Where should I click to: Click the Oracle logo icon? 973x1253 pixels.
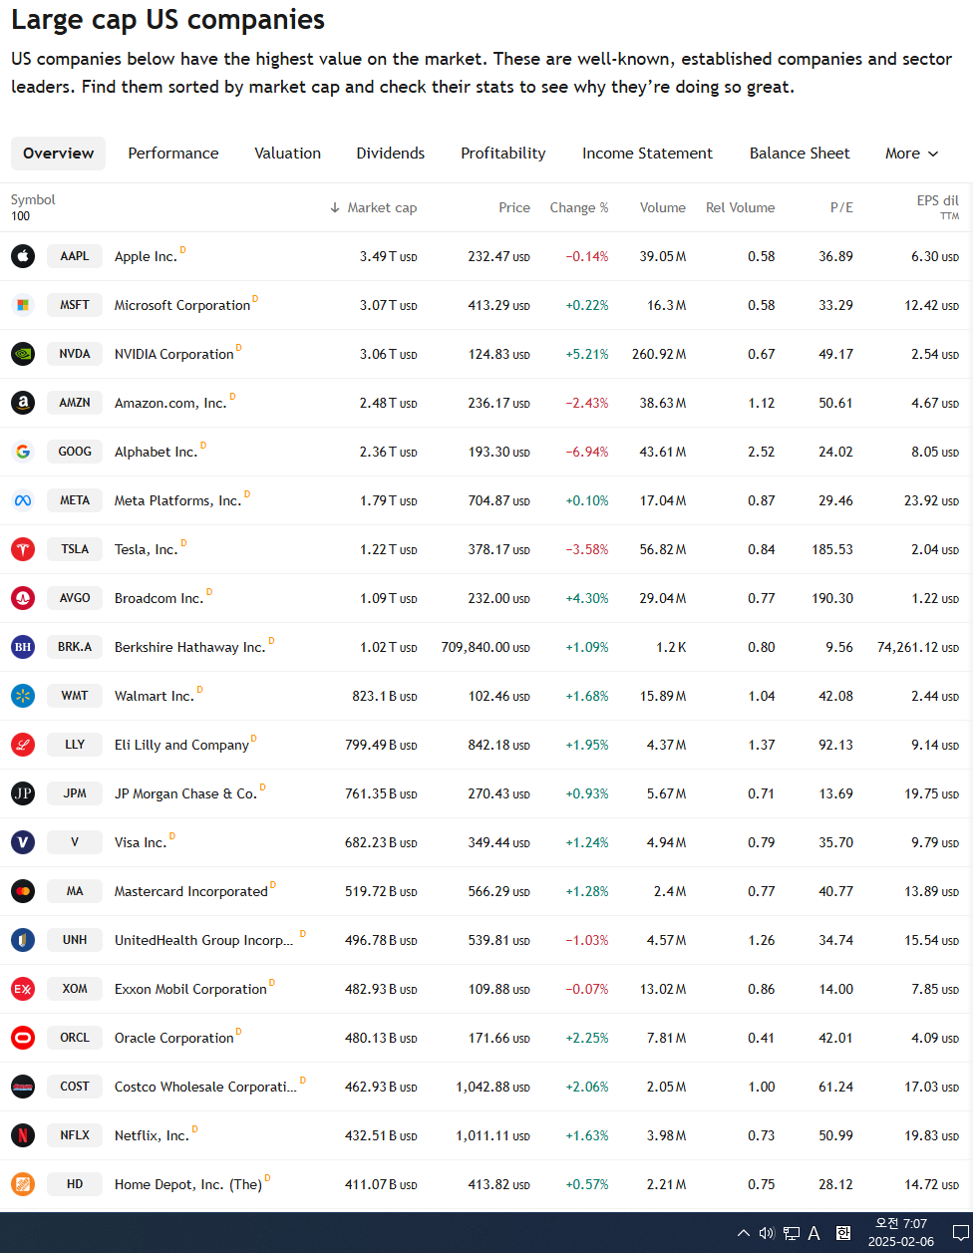coord(23,1038)
